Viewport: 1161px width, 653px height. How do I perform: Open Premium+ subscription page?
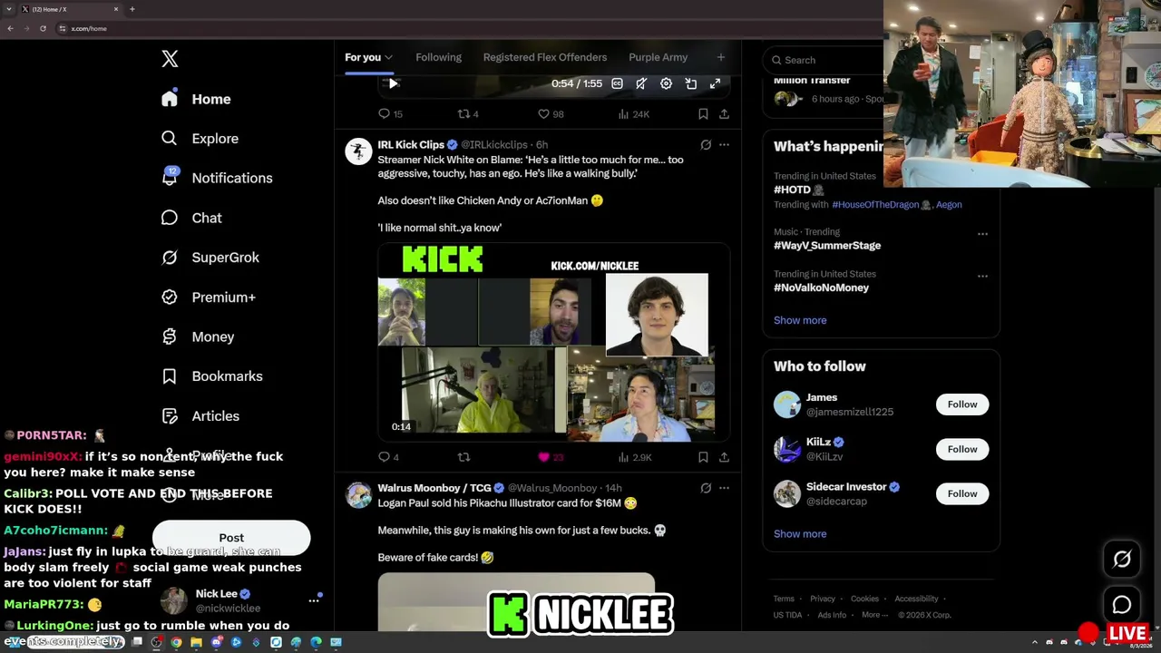pos(209,297)
